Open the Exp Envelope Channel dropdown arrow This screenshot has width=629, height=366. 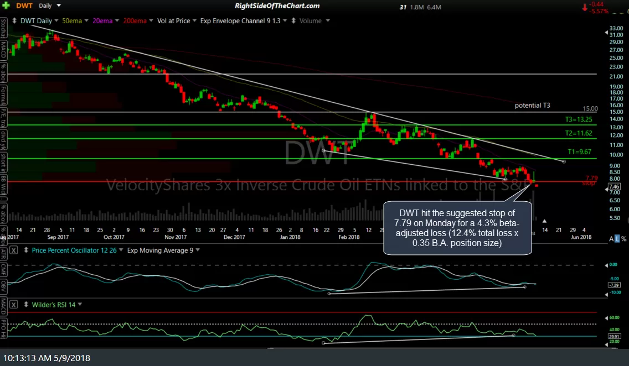(285, 21)
